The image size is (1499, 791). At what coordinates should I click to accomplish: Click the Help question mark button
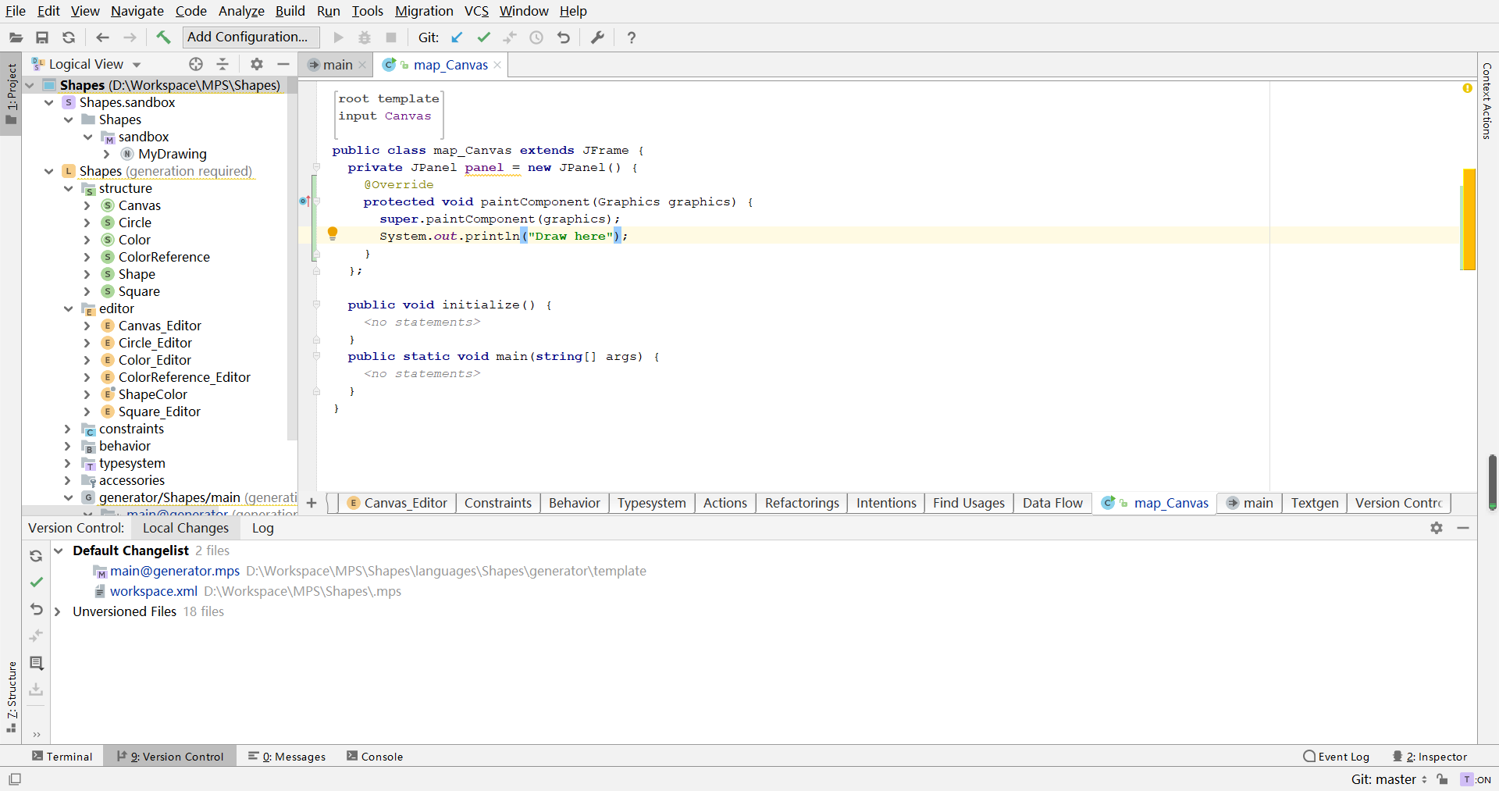(632, 37)
